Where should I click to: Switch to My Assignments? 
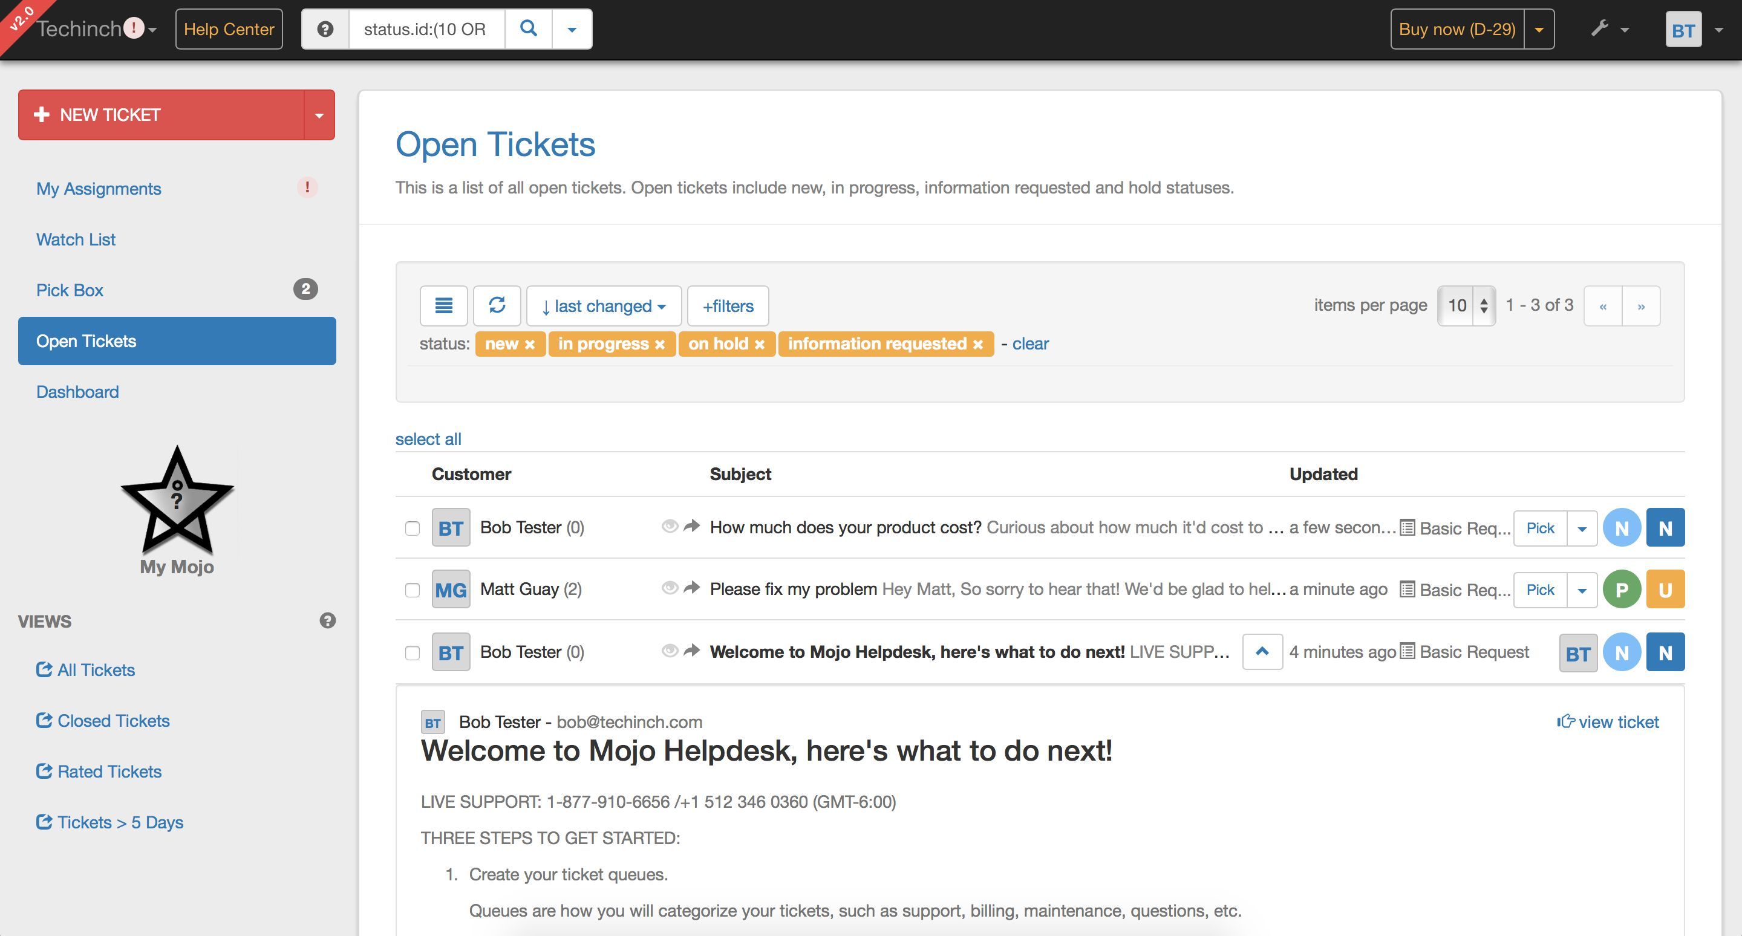click(98, 189)
